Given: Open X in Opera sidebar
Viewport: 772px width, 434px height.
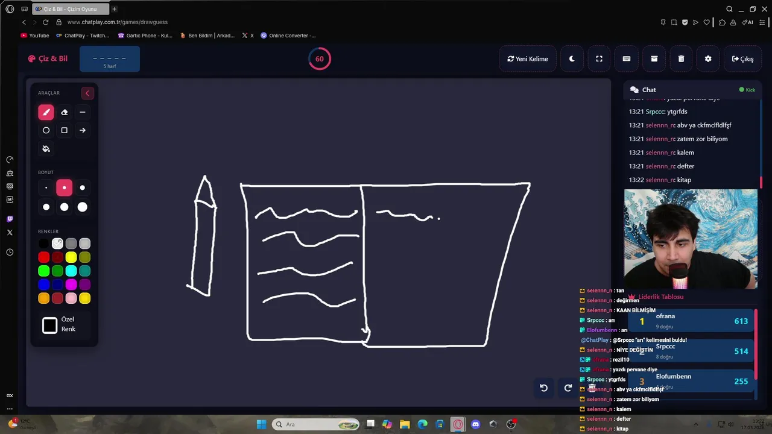Looking at the screenshot, I should click(x=10, y=232).
